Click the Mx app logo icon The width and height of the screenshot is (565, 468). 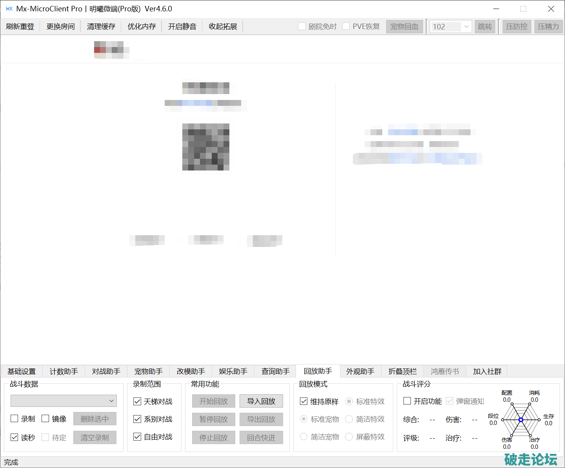coord(9,9)
